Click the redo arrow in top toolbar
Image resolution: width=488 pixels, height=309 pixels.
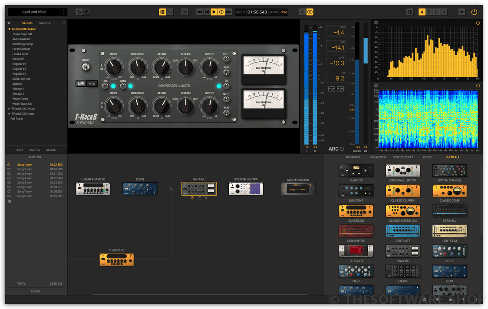click(x=86, y=12)
